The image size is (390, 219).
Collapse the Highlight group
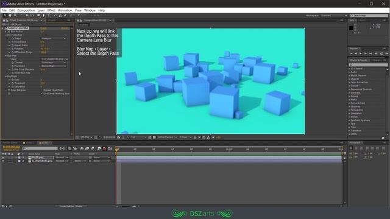[x=6, y=77]
